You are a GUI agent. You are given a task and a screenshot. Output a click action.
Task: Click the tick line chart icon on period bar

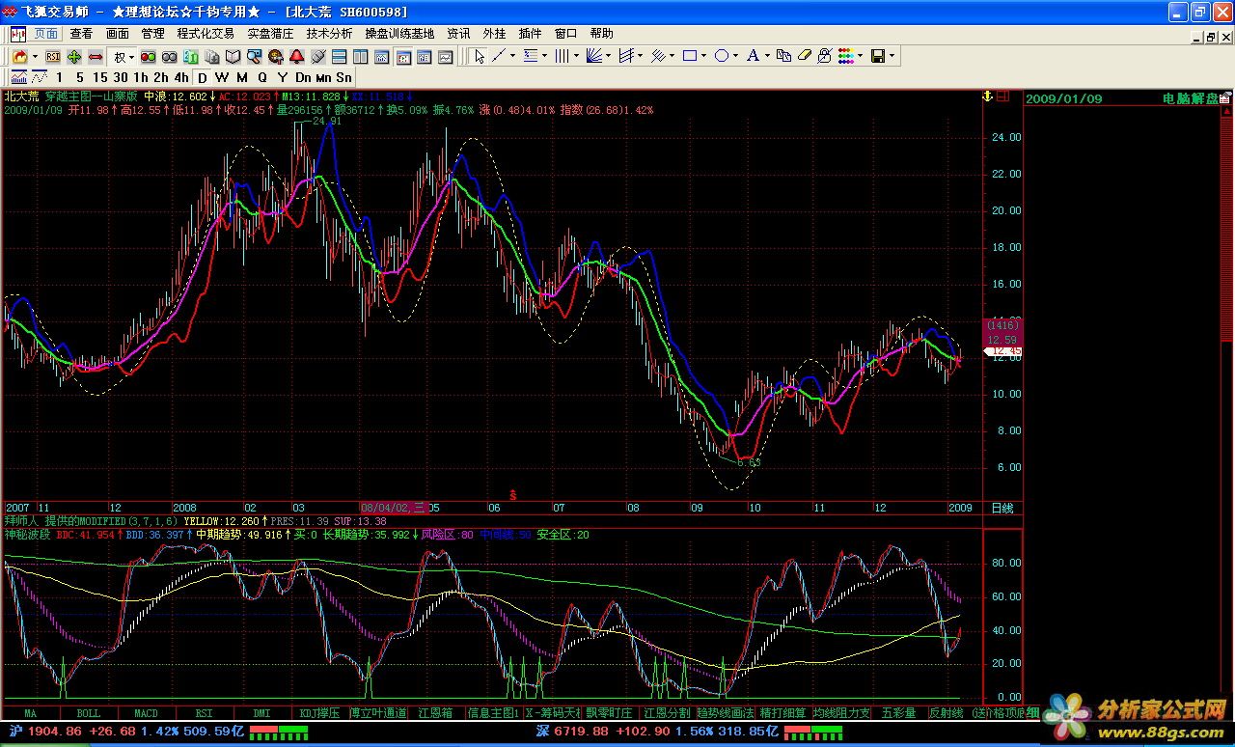[x=39, y=77]
